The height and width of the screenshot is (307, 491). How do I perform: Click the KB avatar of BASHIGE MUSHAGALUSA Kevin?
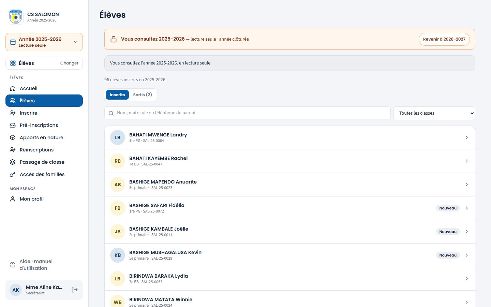[118, 255]
